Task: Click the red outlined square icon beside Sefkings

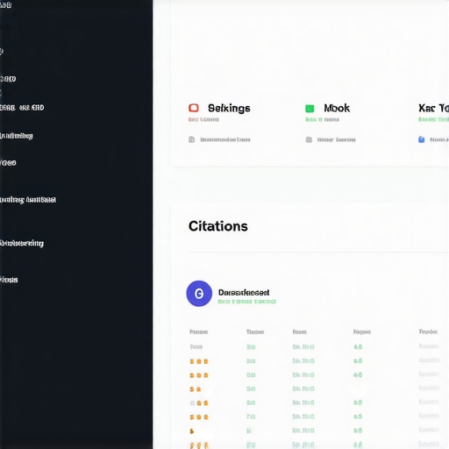Action: click(x=194, y=108)
